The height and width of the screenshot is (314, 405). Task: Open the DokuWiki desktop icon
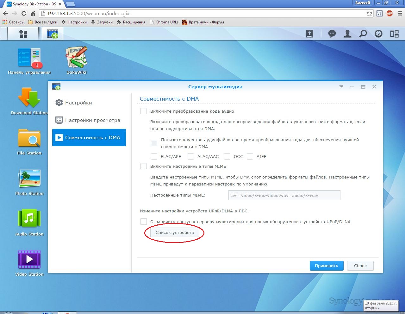tap(76, 58)
